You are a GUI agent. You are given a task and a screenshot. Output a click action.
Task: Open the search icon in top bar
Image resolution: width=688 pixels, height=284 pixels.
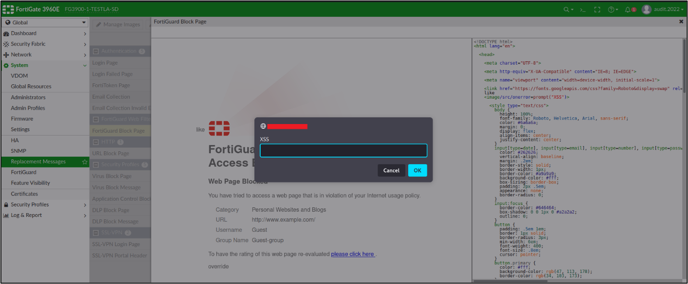pos(568,10)
